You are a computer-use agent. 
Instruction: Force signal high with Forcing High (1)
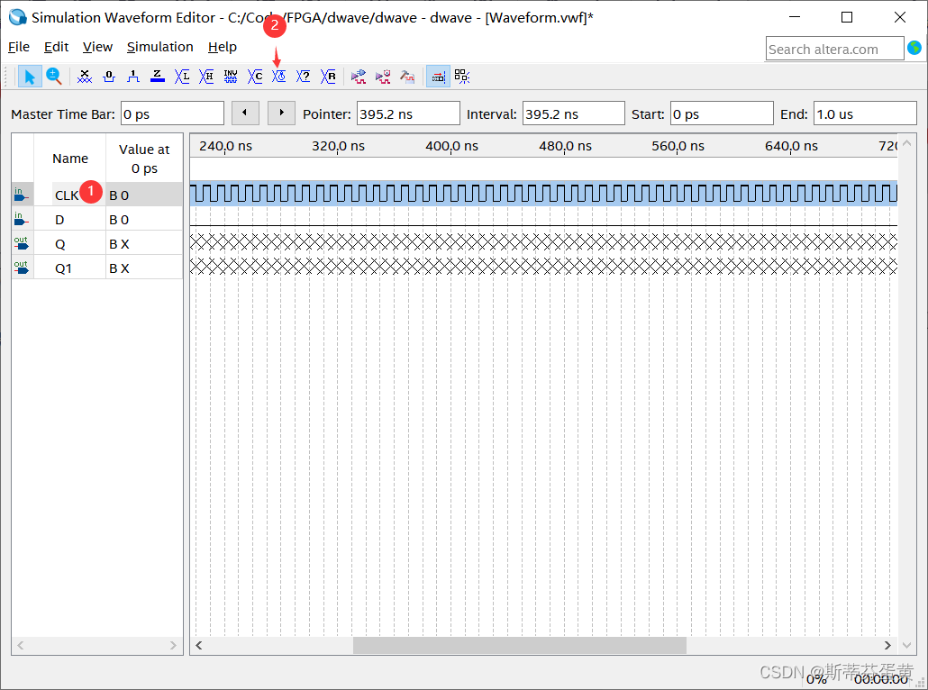(x=133, y=77)
